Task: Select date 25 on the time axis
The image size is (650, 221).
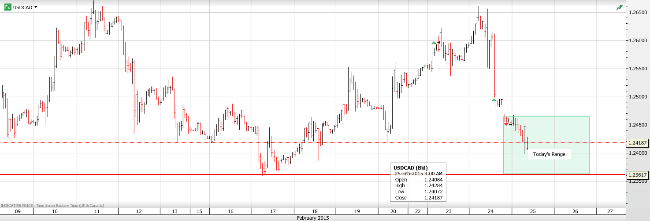Action: point(532,211)
